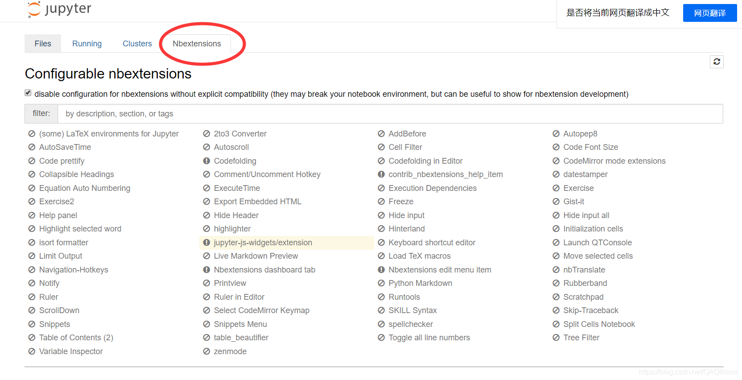Select the Nbextensions tab
Image resolution: width=742 pixels, height=380 pixels.
point(197,44)
